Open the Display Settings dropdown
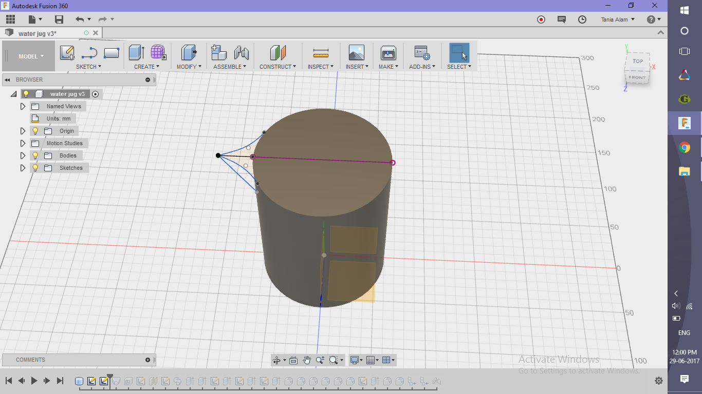 356,360
